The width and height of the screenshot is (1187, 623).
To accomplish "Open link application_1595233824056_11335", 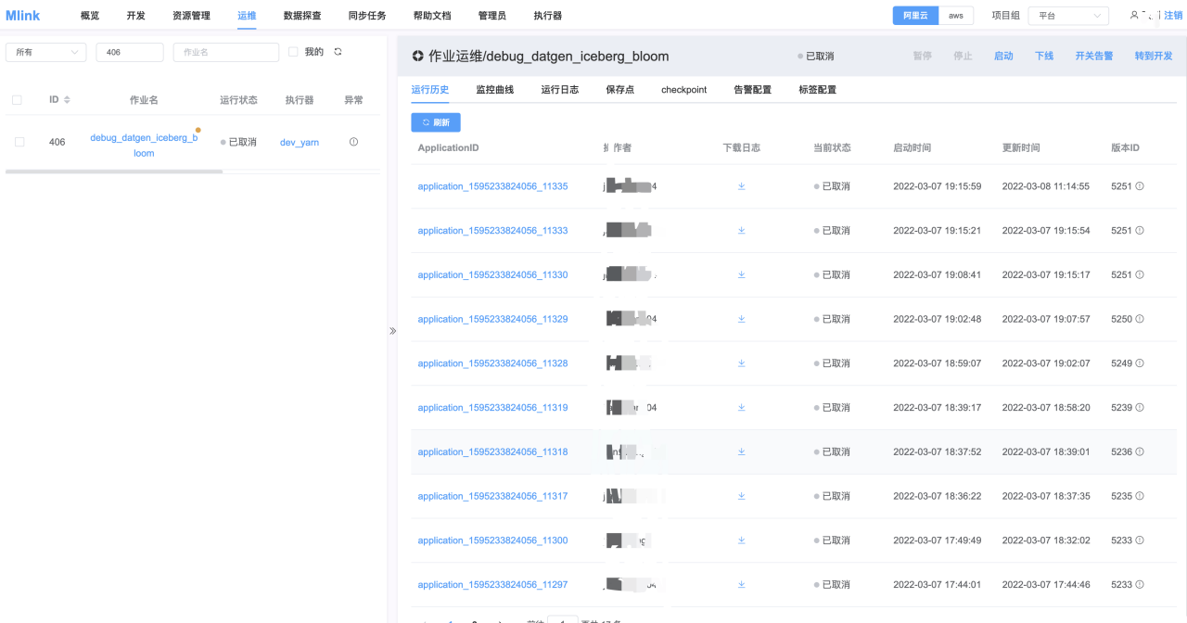I will pyautogui.click(x=492, y=186).
